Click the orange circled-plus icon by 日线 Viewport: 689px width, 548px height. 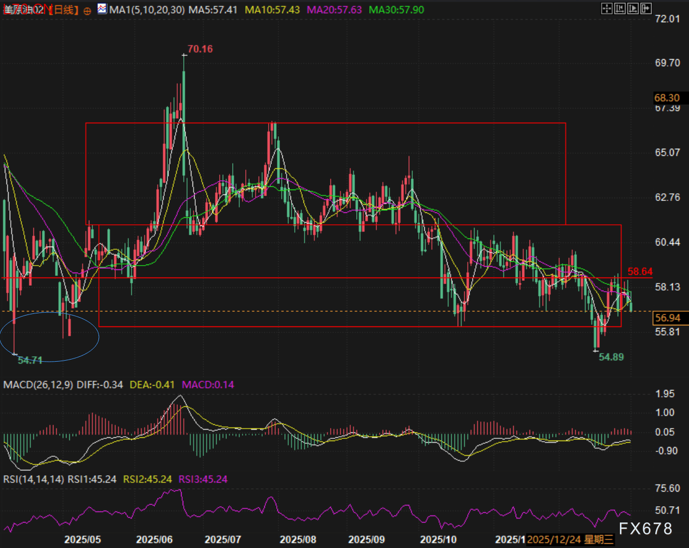pos(88,10)
